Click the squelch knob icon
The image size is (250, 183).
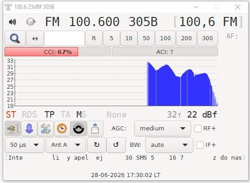[31, 22]
